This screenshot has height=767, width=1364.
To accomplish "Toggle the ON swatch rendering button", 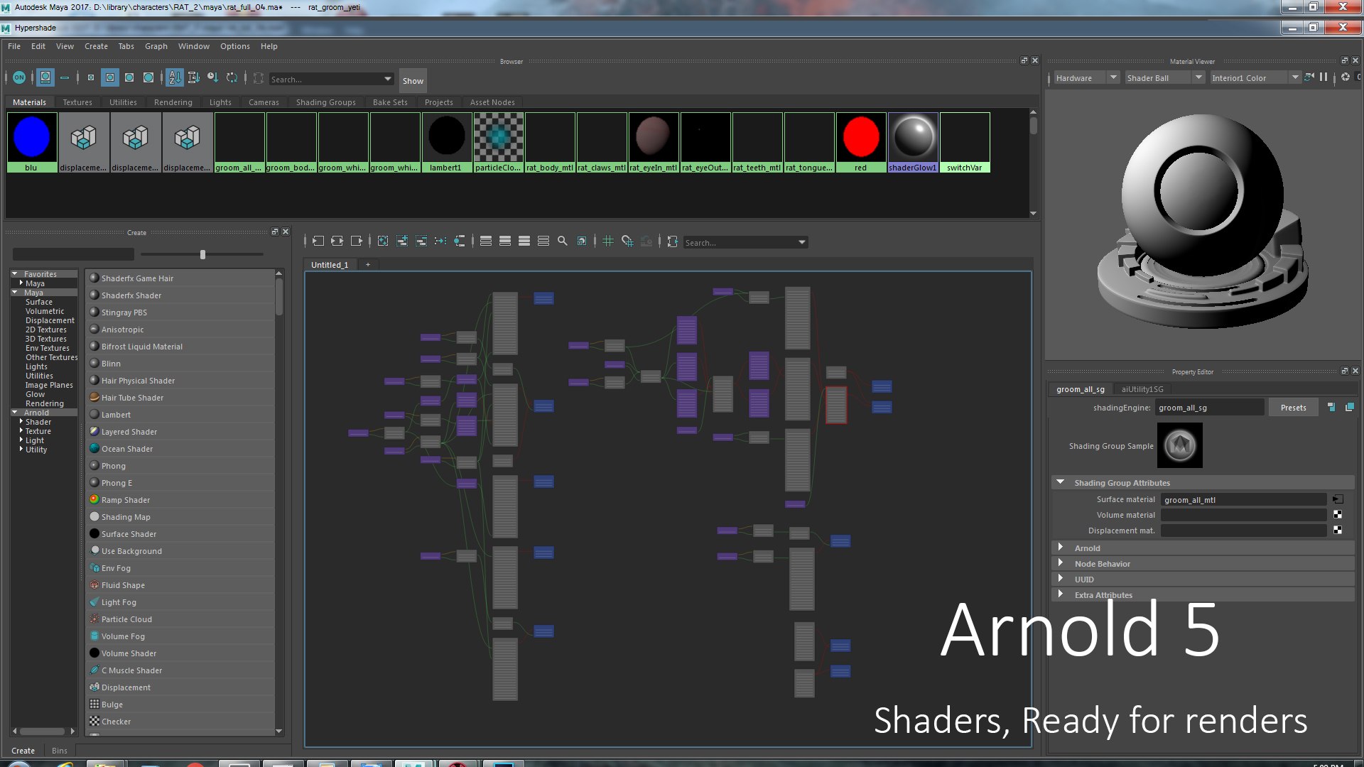I will (19, 78).
